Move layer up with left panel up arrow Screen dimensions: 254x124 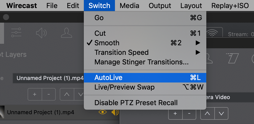(x=67, y=94)
